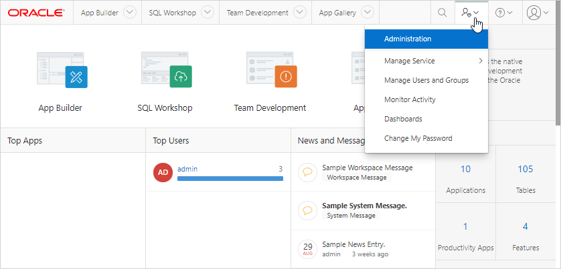Click the admin activity progress bar
The height and width of the screenshot is (269, 561).
coord(230,178)
